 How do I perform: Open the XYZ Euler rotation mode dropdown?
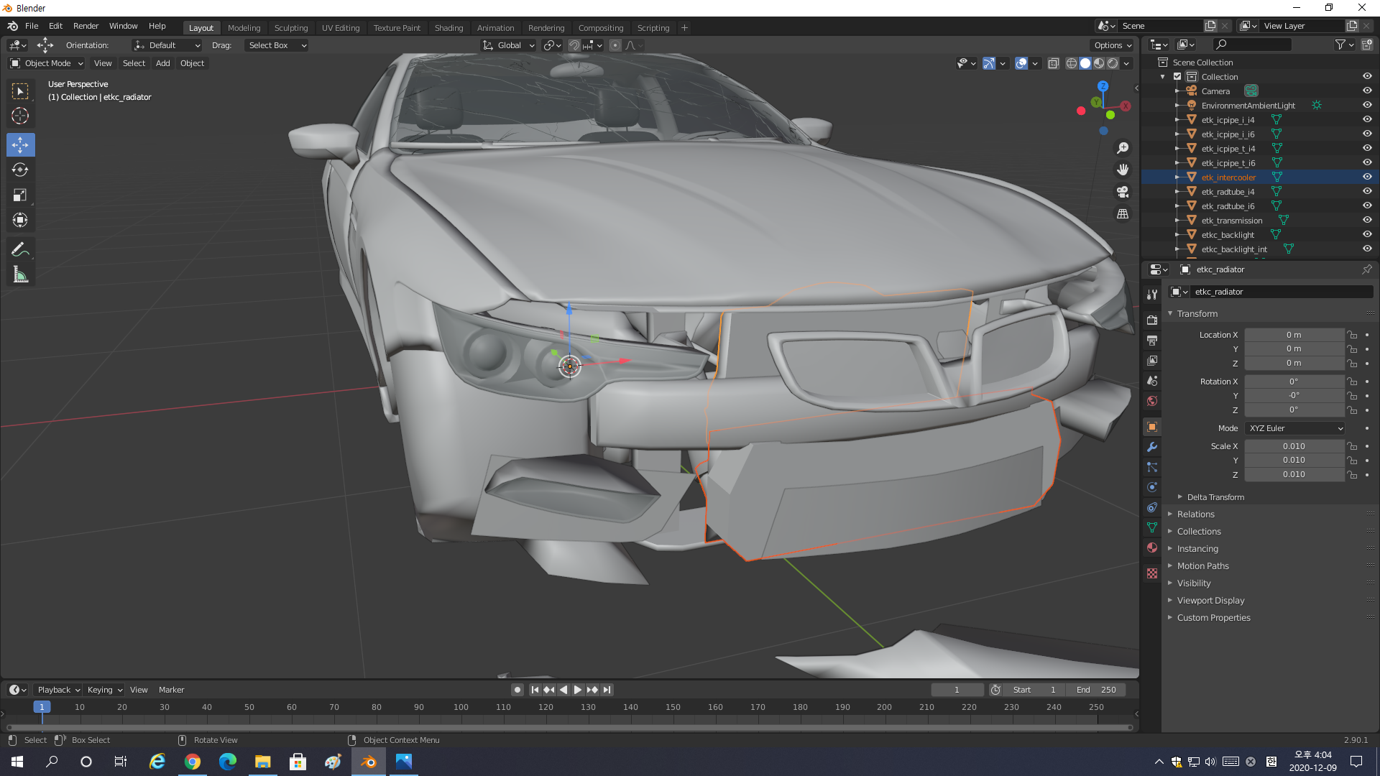pos(1295,428)
